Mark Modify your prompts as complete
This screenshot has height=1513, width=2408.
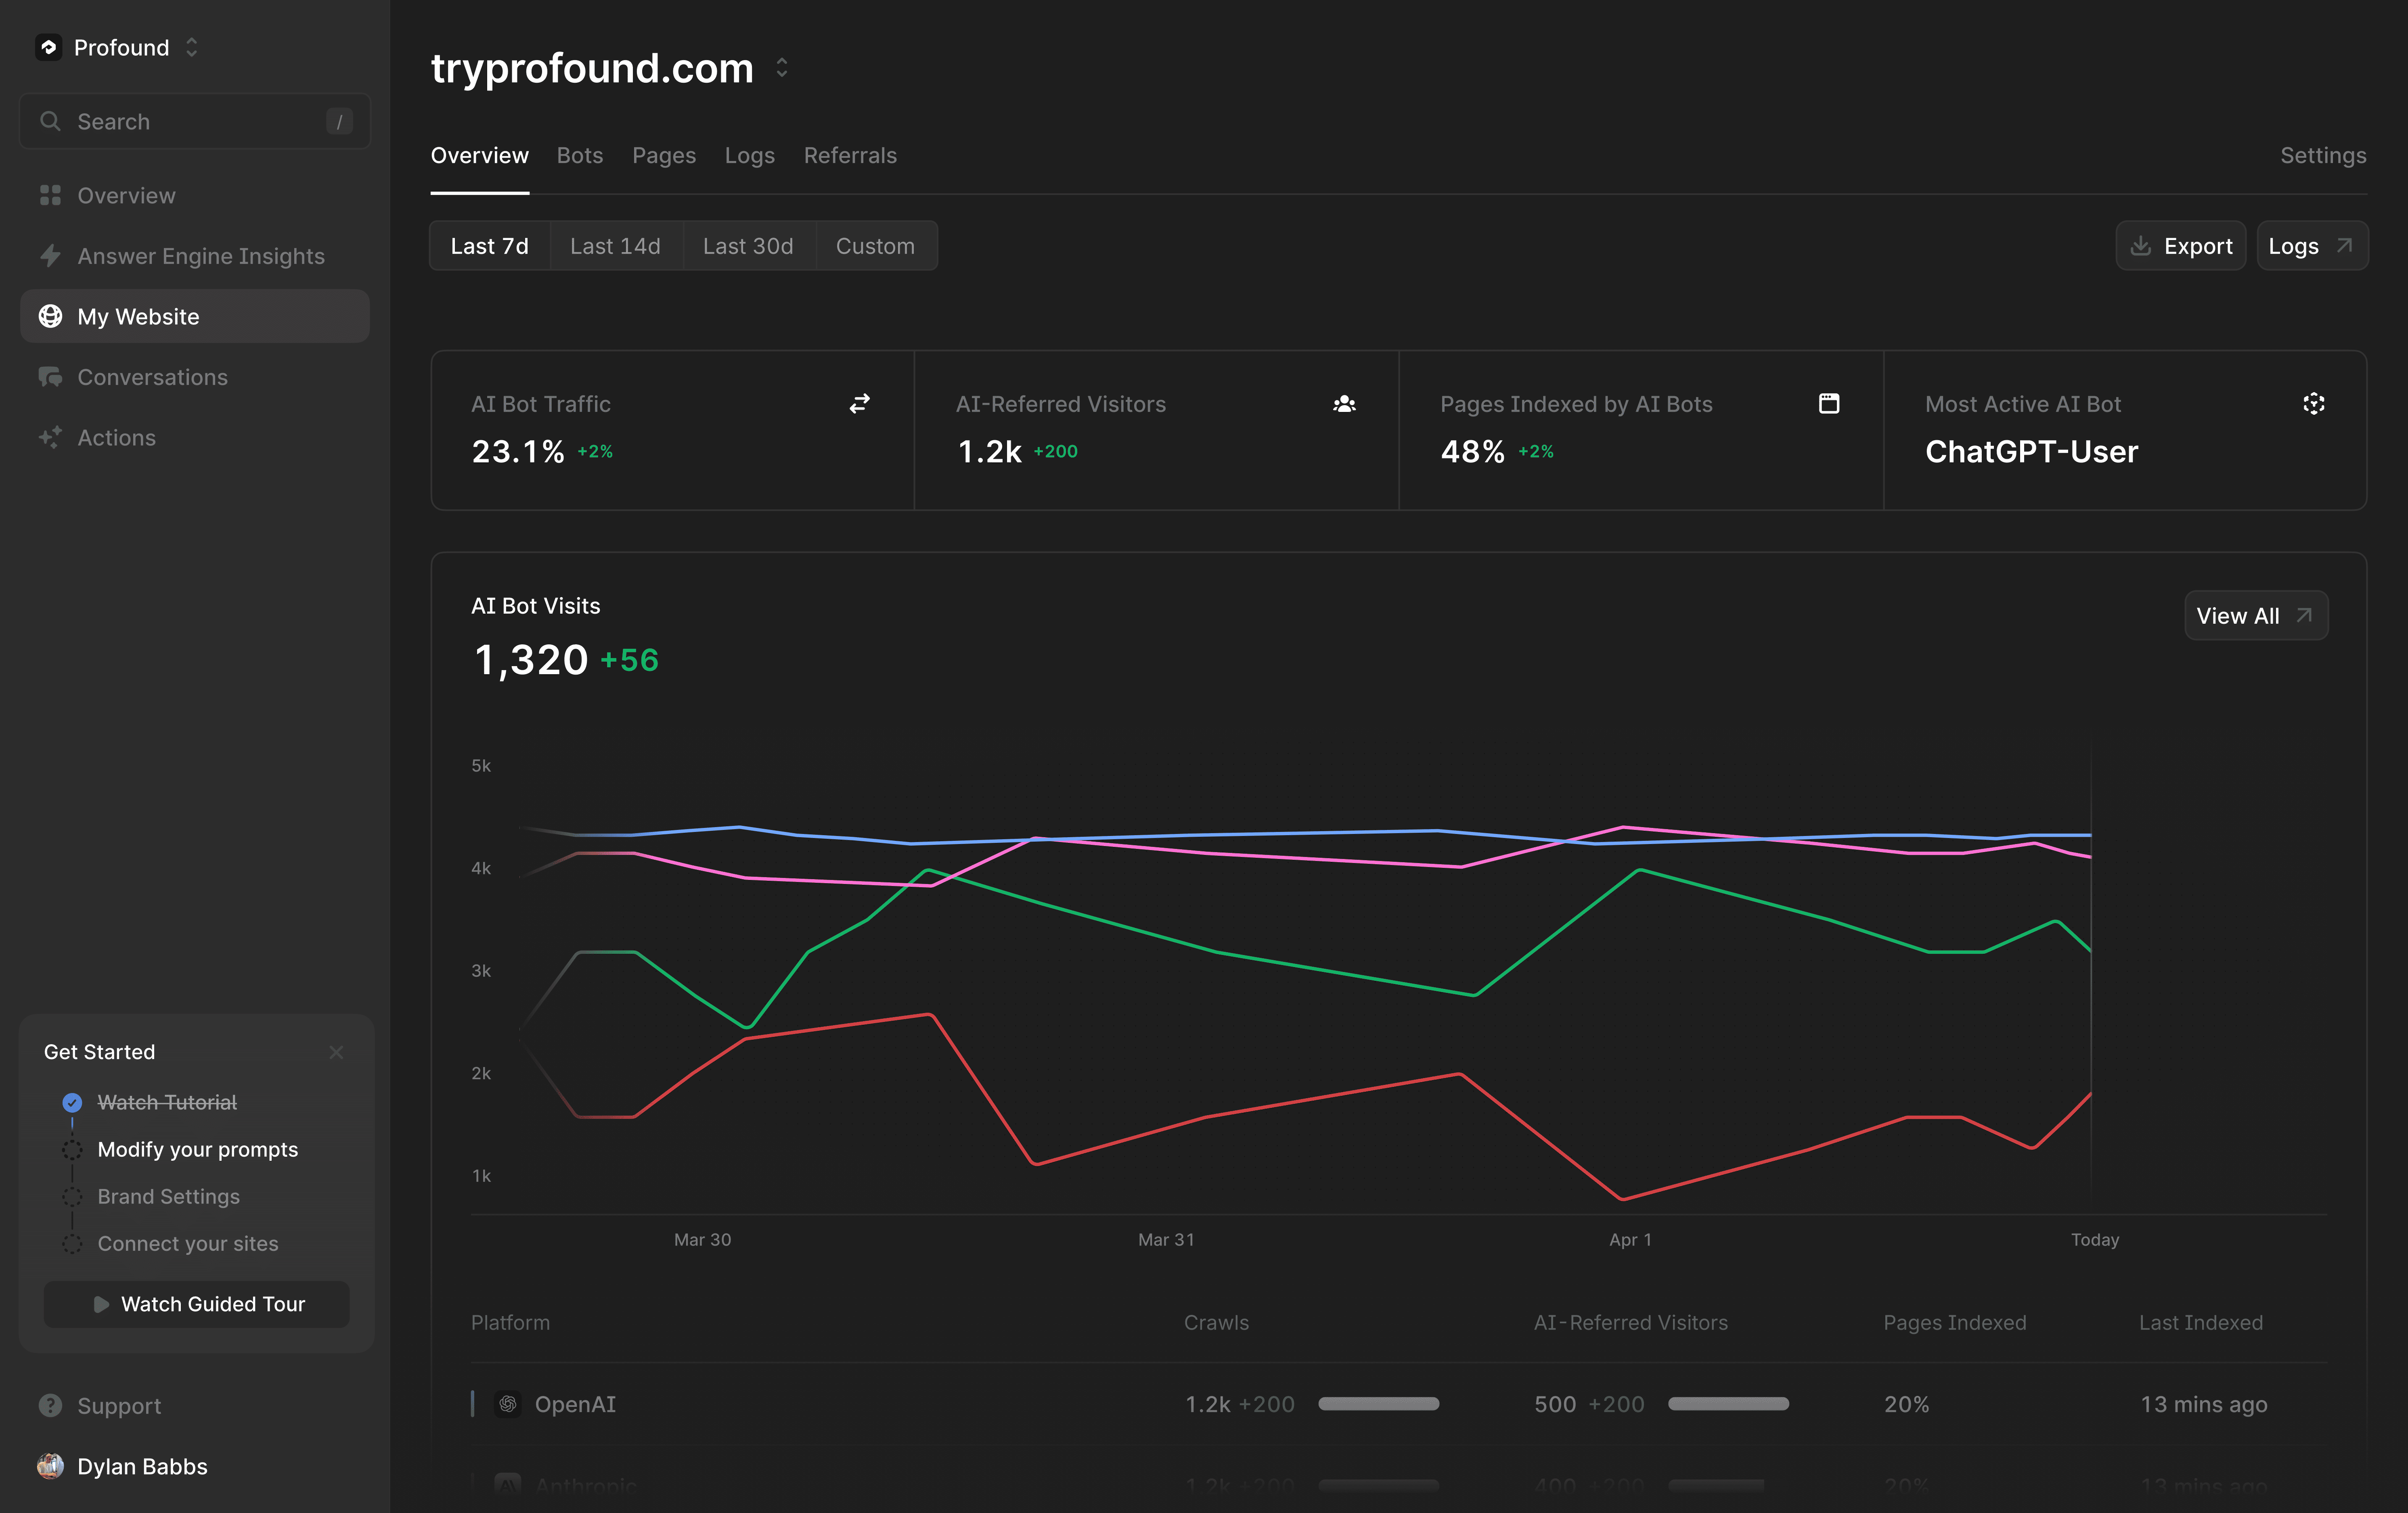72,1149
